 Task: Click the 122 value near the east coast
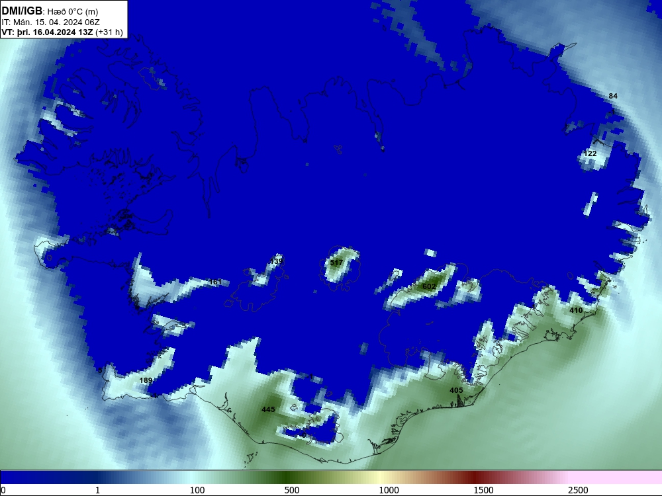(590, 153)
